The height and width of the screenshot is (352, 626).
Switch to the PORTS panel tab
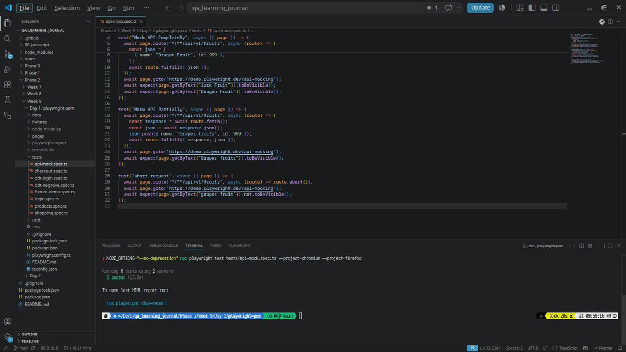coord(216,245)
